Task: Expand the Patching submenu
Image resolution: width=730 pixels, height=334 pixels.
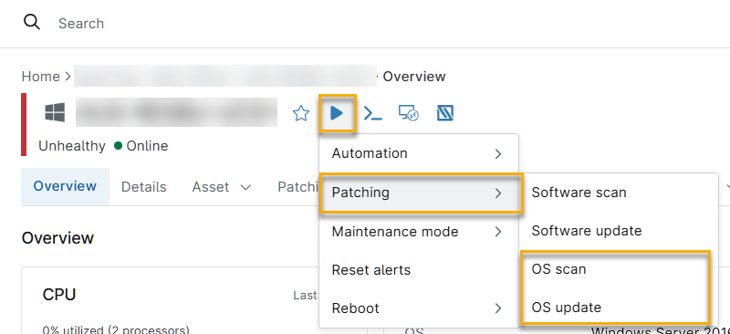Action: click(x=419, y=193)
